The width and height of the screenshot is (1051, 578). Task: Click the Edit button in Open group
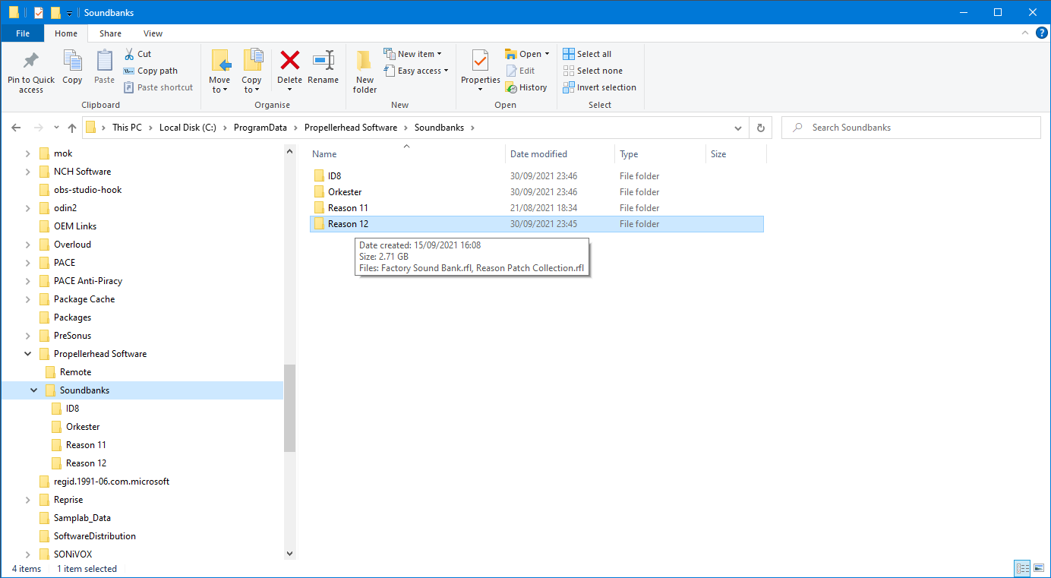pos(521,71)
